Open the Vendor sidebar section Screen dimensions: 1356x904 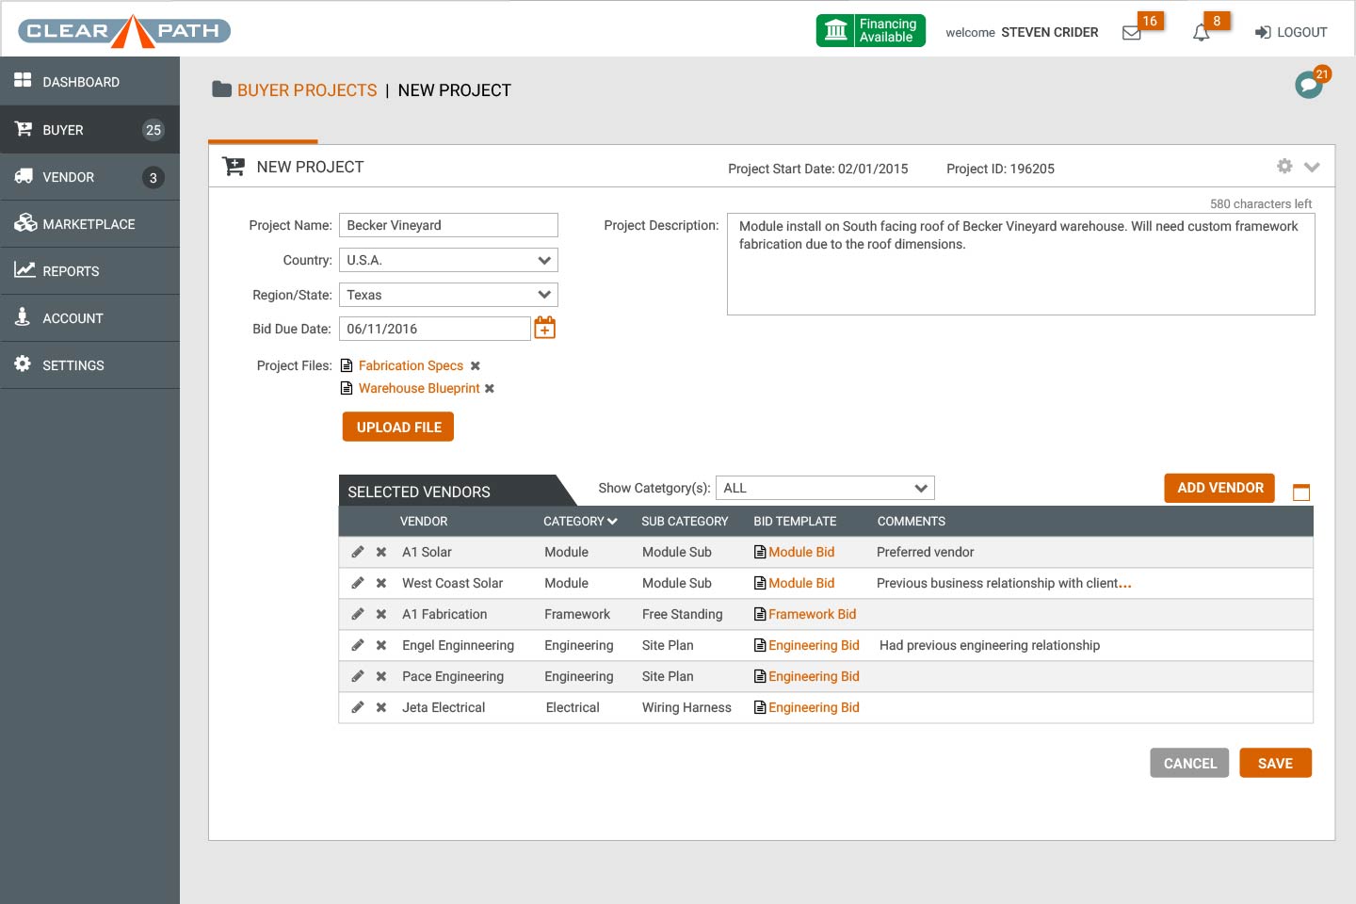(x=89, y=177)
